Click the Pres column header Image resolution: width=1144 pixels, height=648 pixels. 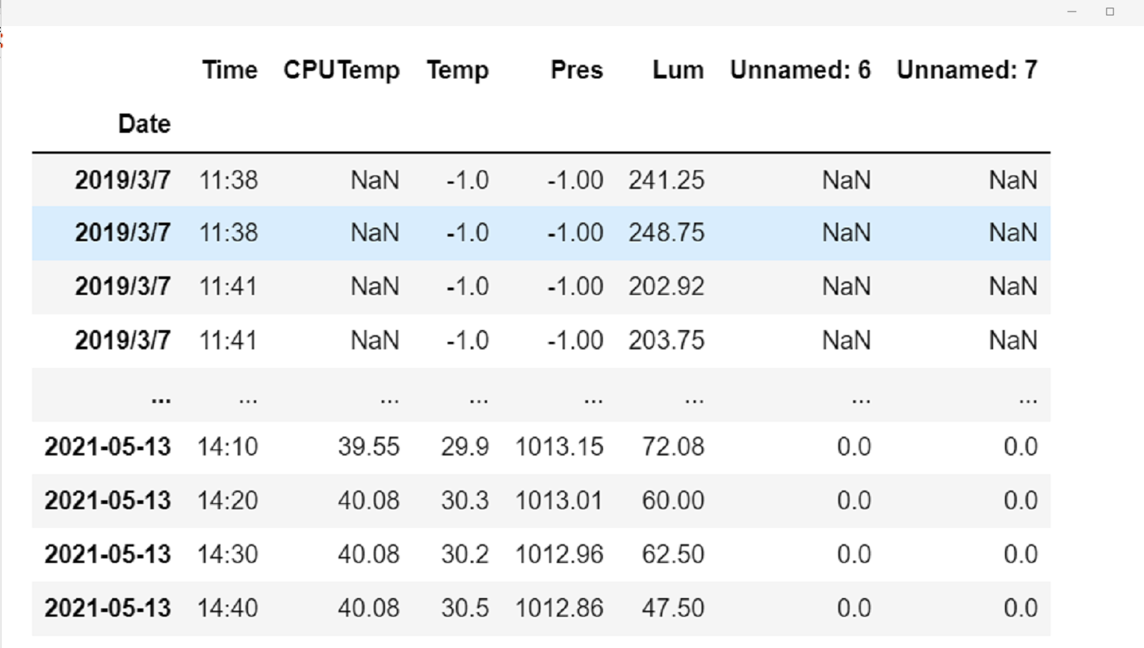coord(576,70)
